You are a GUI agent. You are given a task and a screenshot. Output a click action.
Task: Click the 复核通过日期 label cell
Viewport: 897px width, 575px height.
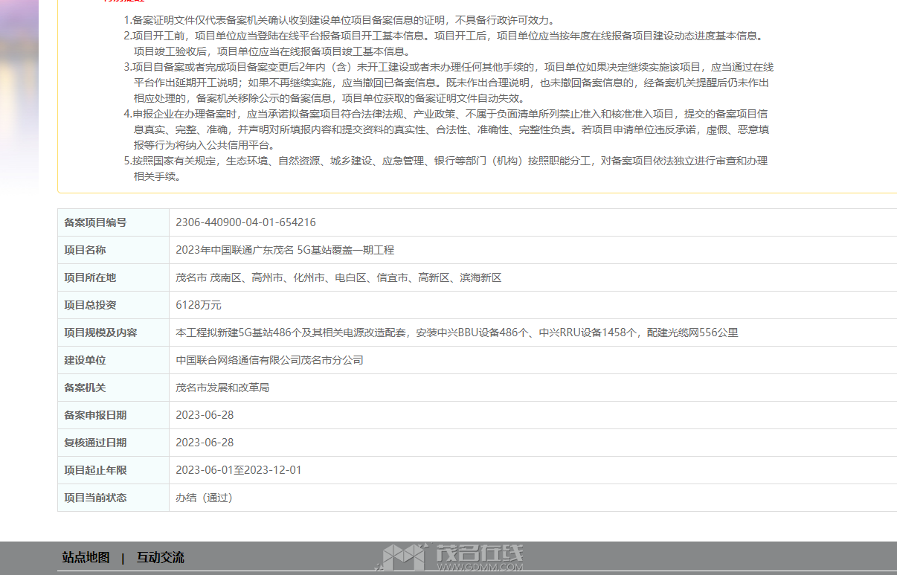(x=113, y=443)
